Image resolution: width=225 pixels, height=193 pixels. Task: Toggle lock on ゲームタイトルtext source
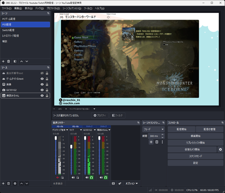pos(47,79)
